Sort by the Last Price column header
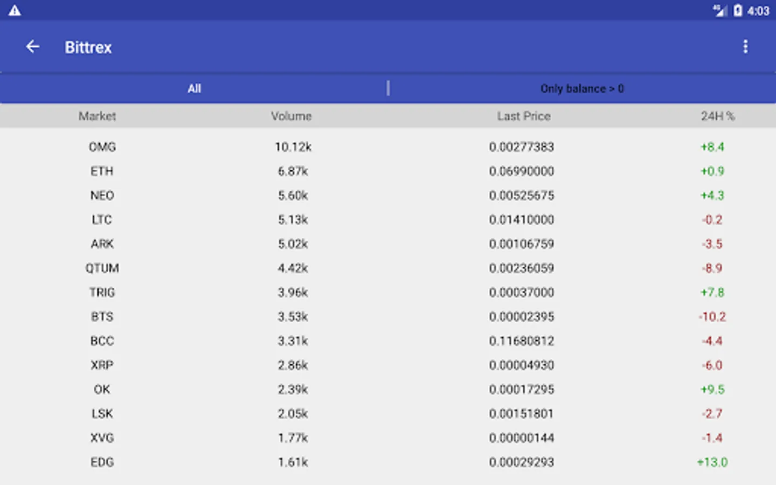The image size is (776, 485). (524, 116)
